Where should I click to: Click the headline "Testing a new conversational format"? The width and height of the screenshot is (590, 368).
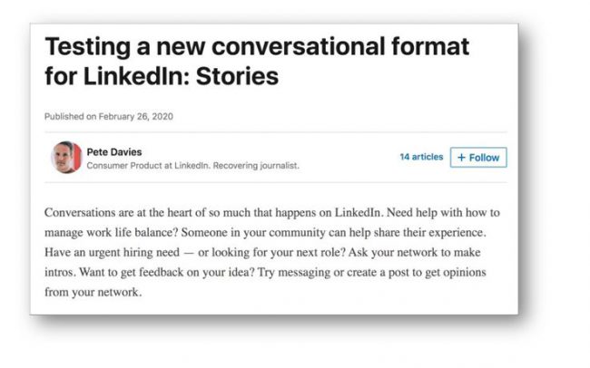click(x=256, y=46)
